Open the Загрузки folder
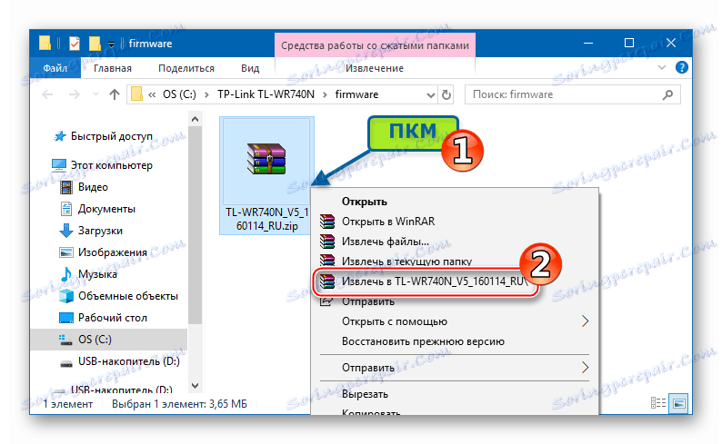 (100, 231)
